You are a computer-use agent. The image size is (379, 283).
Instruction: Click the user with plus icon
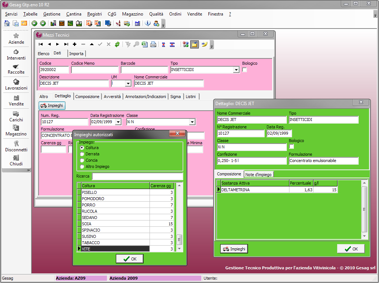pos(157,23)
